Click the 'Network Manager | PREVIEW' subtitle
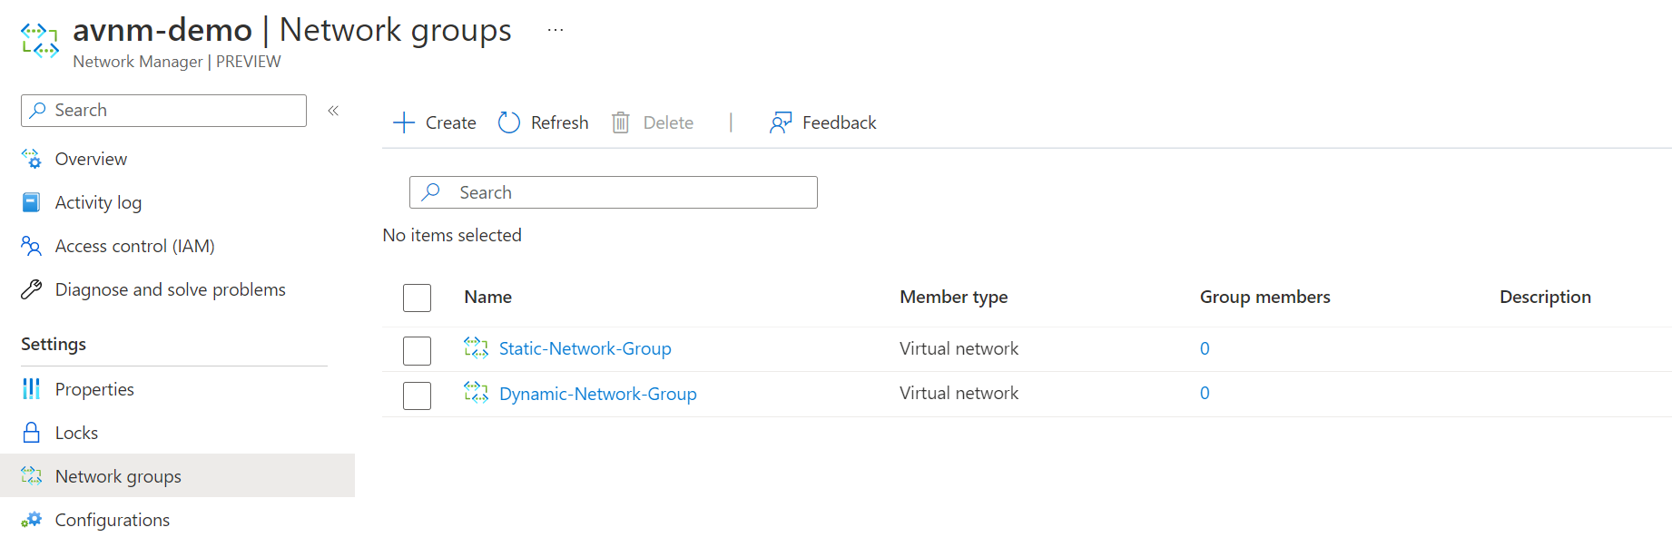Screen dimensions: 1672x547 click(x=177, y=62)
